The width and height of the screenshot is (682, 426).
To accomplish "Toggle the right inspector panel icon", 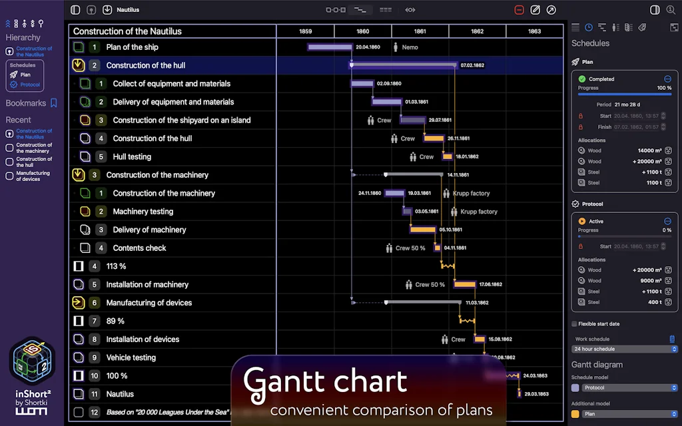I will tap(655, 10).
